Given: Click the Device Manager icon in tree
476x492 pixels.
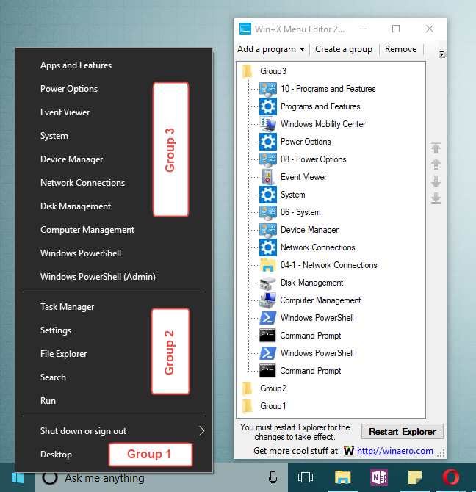Looking at the screenshot, I should click(267, 230).
